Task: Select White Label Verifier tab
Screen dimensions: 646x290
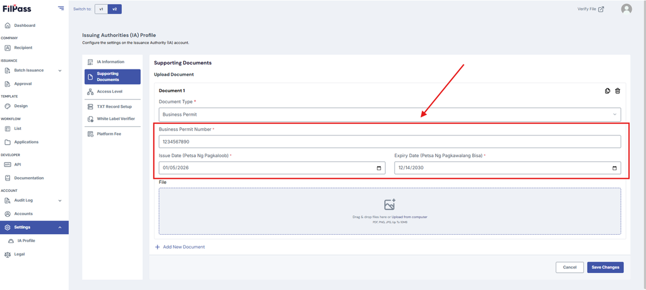Action: point(113,119)
